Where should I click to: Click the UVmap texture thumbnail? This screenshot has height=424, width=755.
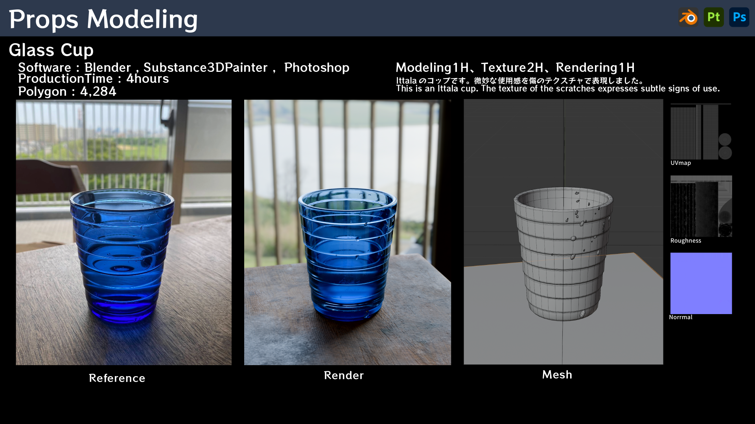point(701,132)
